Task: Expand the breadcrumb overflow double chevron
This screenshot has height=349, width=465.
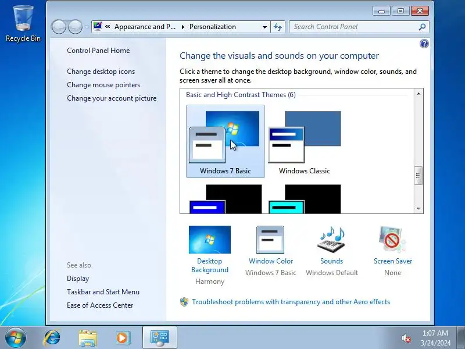Action: click(108, 27)
